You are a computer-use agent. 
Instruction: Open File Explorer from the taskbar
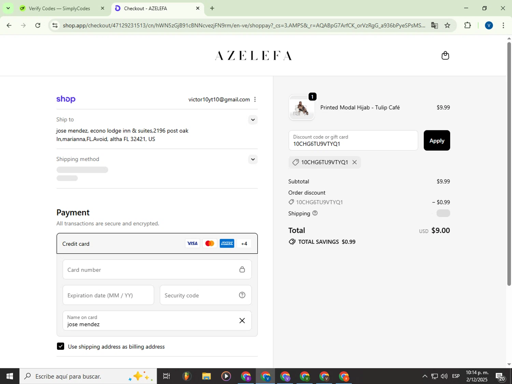pos(206,376)
